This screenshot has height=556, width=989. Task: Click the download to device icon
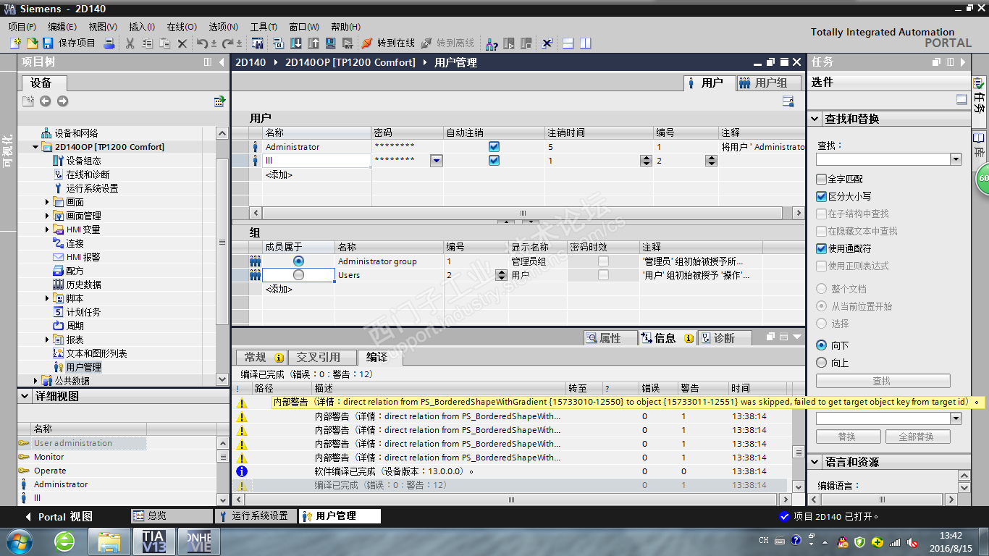coord(295,43)
